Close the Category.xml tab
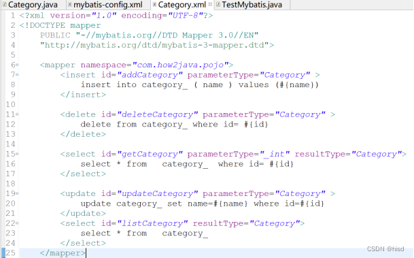The height and width of the screenshot is (258, 414). point(210,4)
